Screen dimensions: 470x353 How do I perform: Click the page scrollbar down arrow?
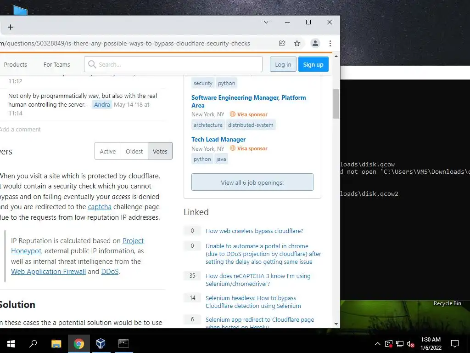(x=336, y=324)
